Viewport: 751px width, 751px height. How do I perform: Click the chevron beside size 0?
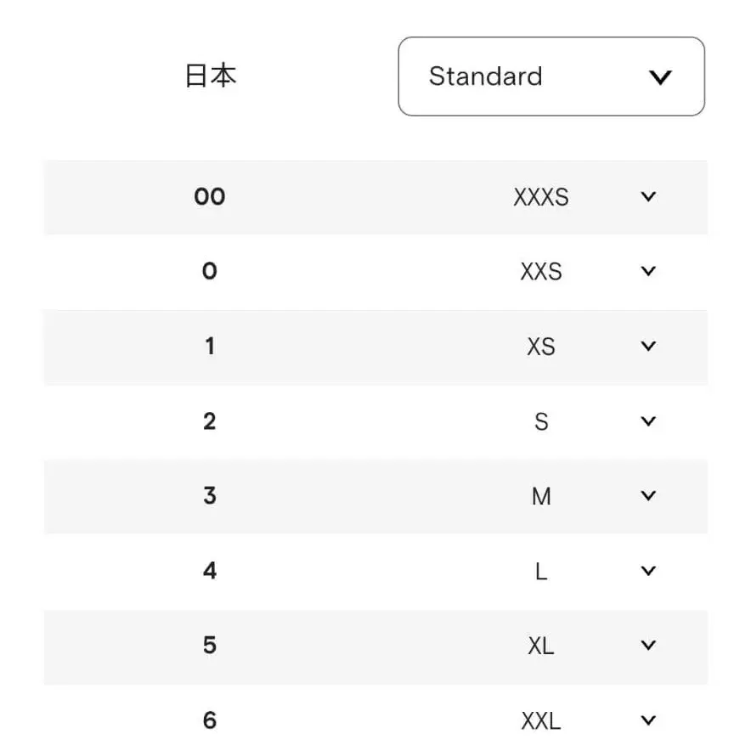[648, 271]
